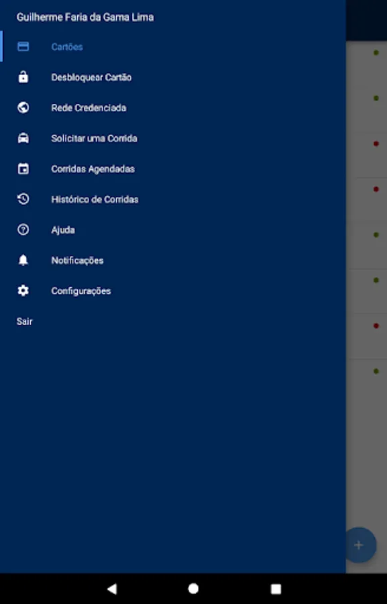
Task: Click the globe icon for Rede Credenciada
Action: tap(23, 107)
